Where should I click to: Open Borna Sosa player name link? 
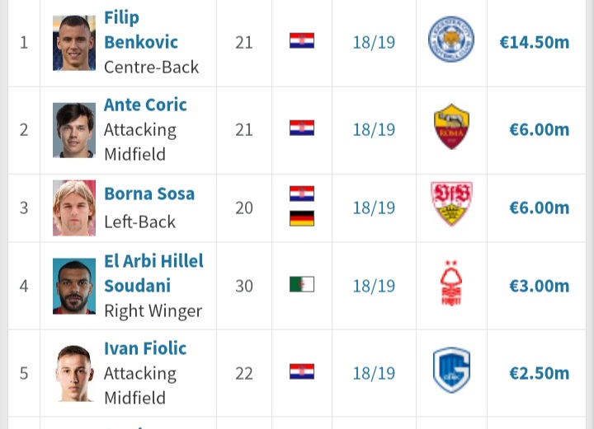point(149,194)
